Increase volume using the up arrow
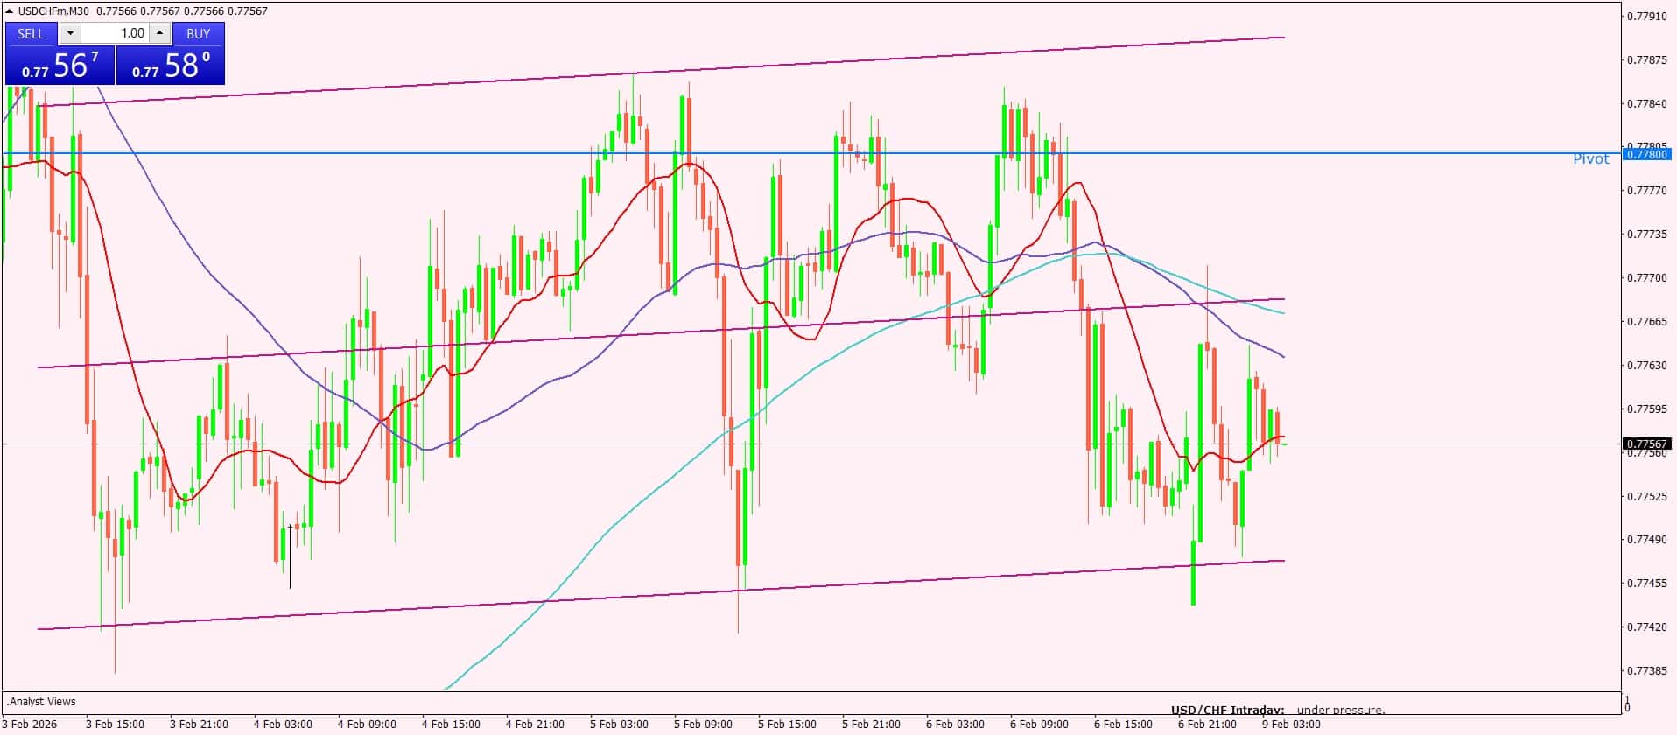The image size is (1677, 735). pyautogui.click(x=159, y=33)
